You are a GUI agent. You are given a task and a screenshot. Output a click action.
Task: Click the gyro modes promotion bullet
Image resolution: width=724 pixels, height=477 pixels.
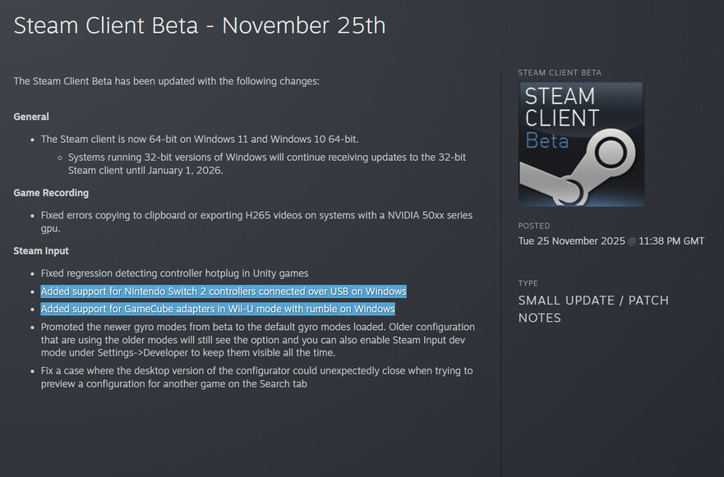tap(257, 339)
